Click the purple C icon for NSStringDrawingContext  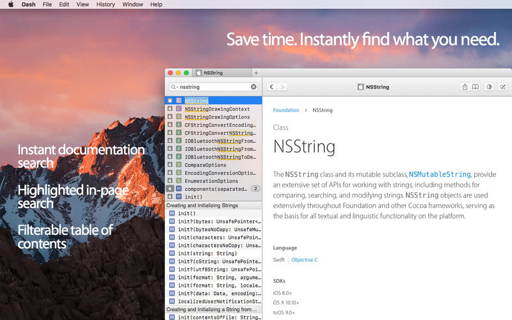coord(179,108)
